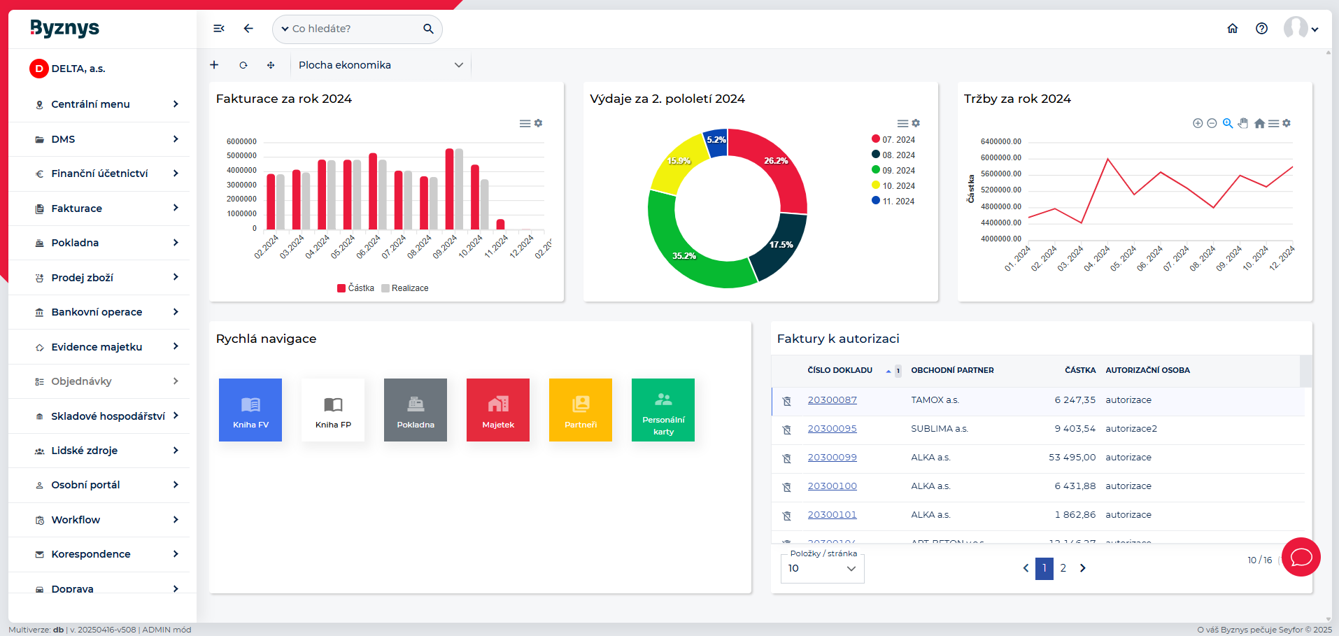Zoom in on the Tržby chart
Image resolution: width=1339 pixels, height=636 pixels.
tap(1198, 123)
